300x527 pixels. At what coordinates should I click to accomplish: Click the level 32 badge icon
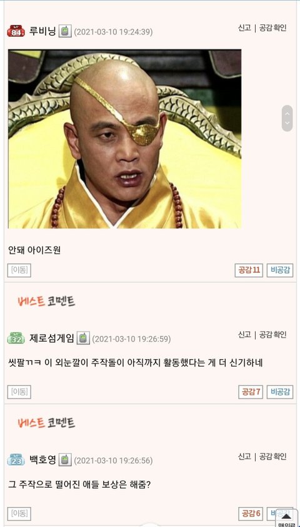tap(16, 338)
